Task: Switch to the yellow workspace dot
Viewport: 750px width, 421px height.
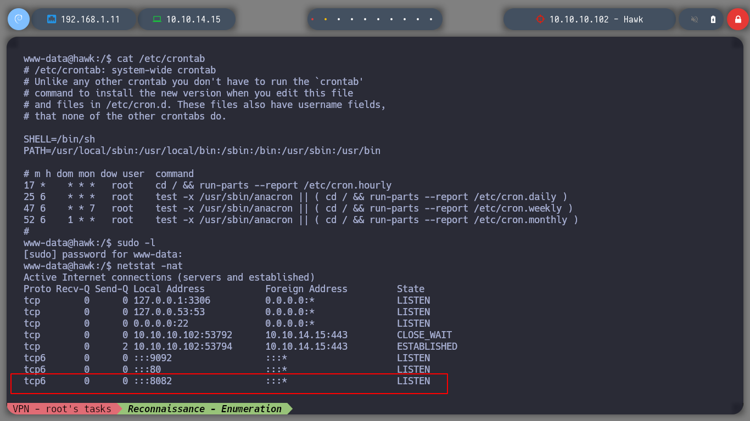Action: [x=326, y=19]
